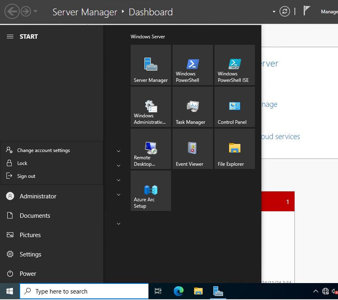Choose Sign out from the account menu

52,176
